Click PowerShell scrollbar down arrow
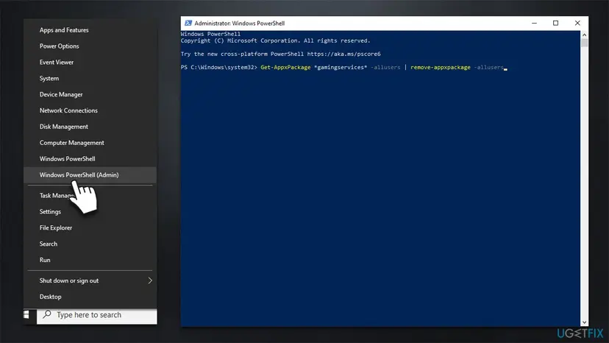The width and height of the screenshot is (609, 343). click(x=584, y=322)
